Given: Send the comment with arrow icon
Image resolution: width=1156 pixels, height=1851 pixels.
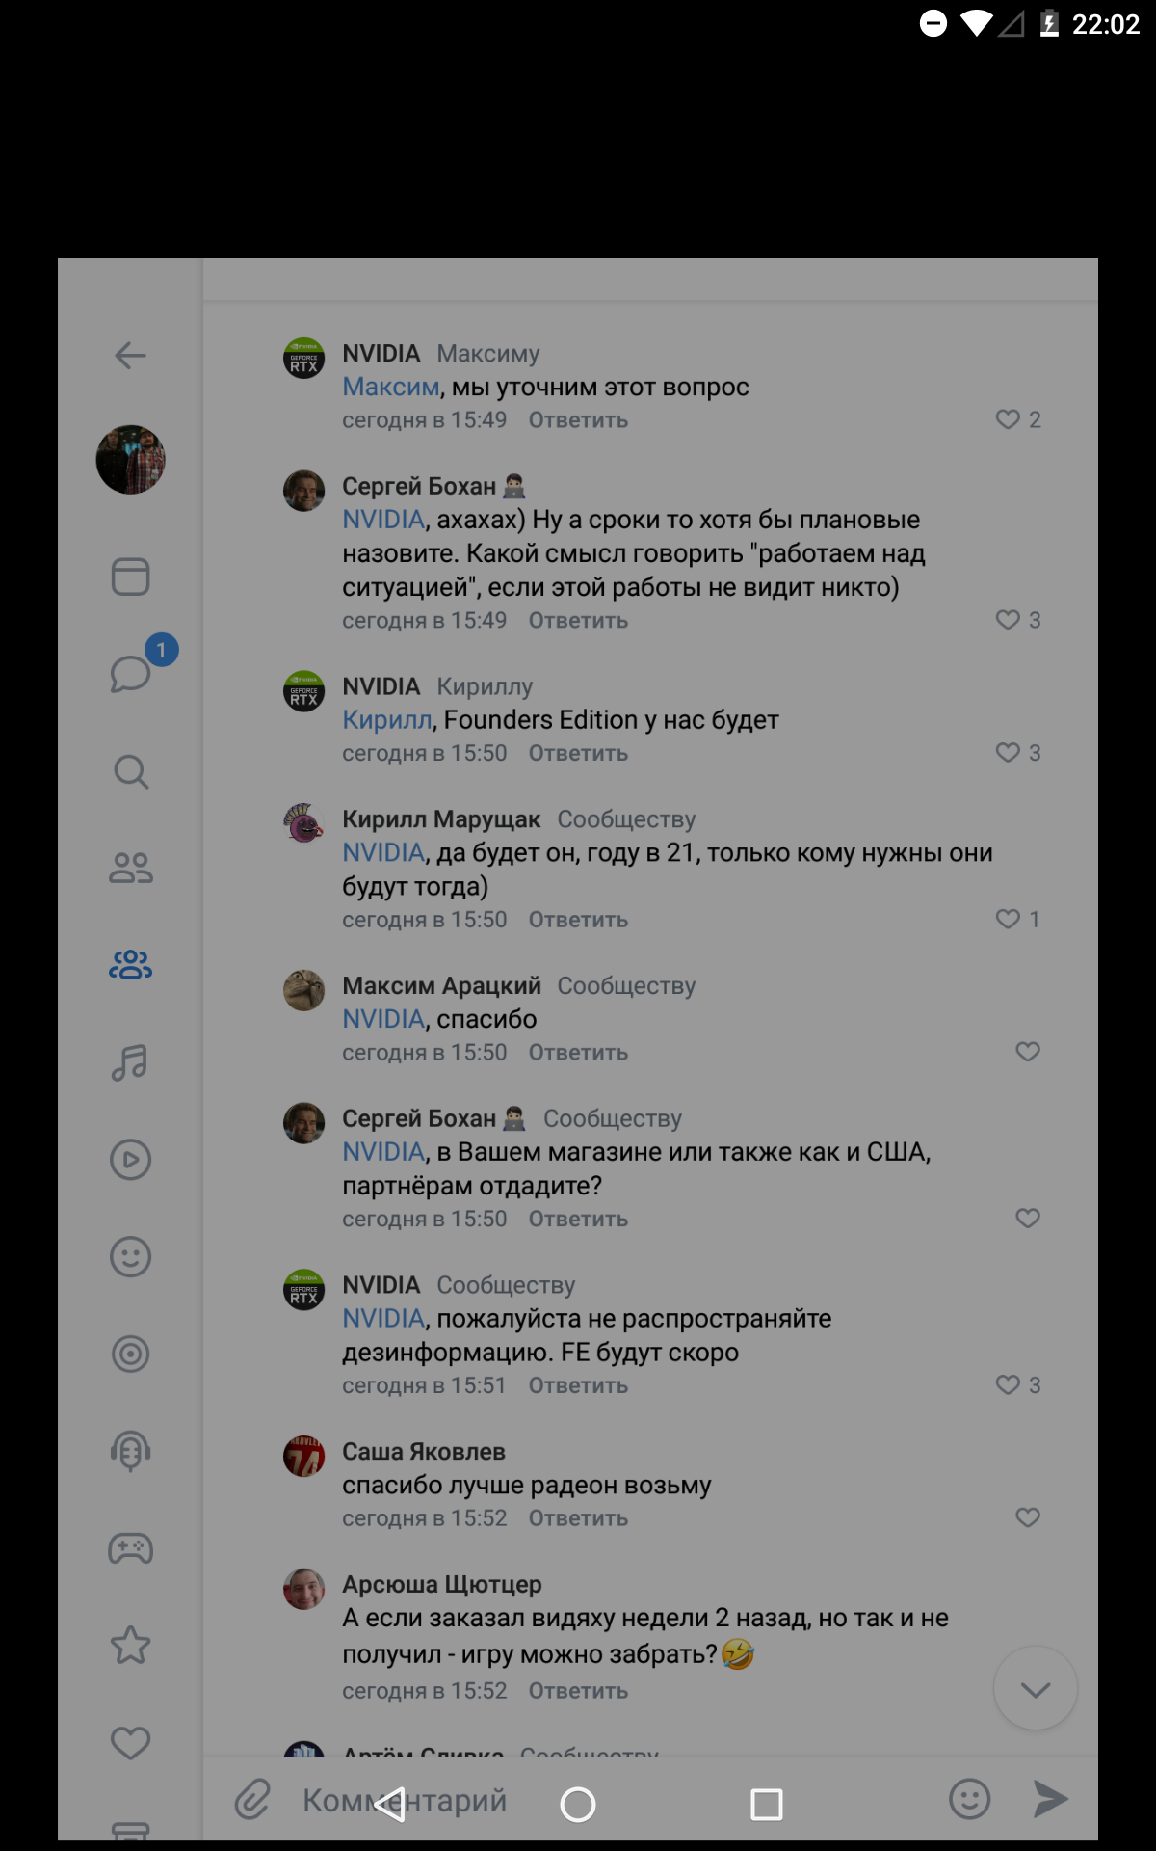Looking at the screenshot, I should pyautogui.click(x=1049, y=1799).
